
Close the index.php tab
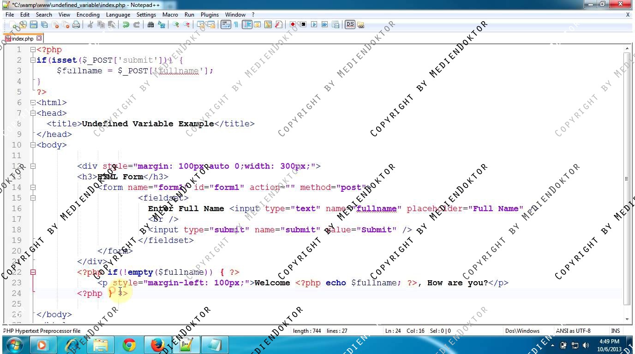39,38
